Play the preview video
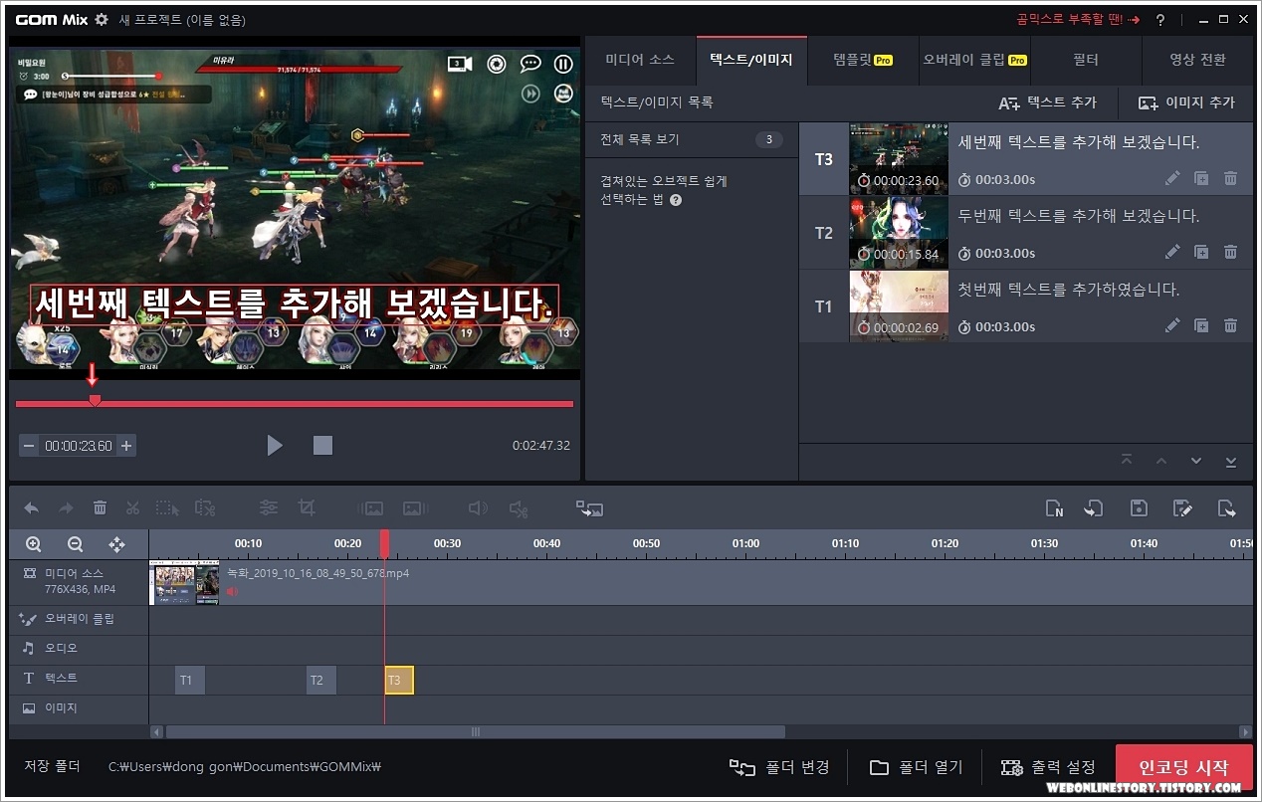Screen dimensions: 1262x802 275,445
